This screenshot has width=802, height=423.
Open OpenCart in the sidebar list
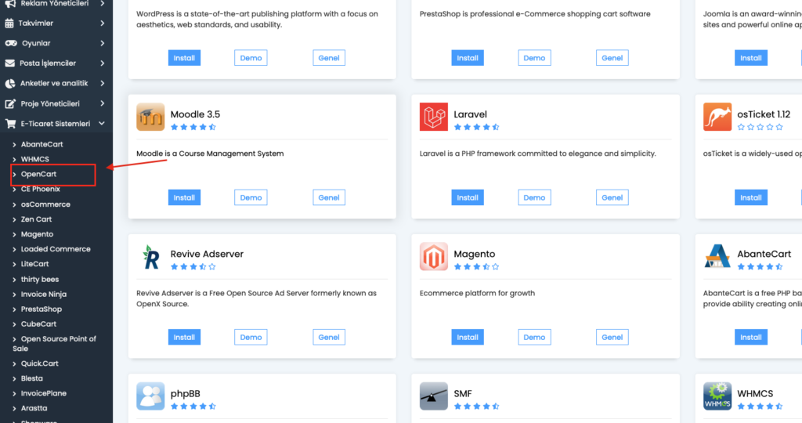pos(38,174)
